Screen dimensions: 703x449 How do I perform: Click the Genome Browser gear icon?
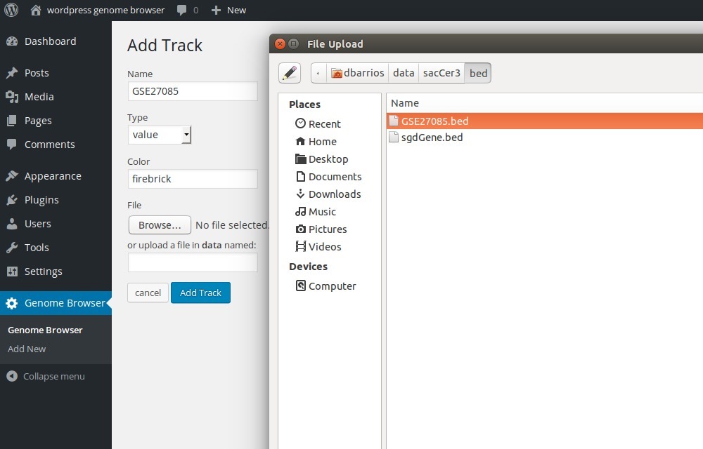pyautogui.click(x=12, y=303)
